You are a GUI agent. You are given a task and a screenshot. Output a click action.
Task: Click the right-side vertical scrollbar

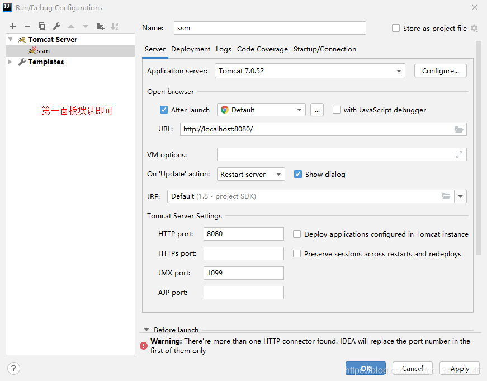pos(478,148)
